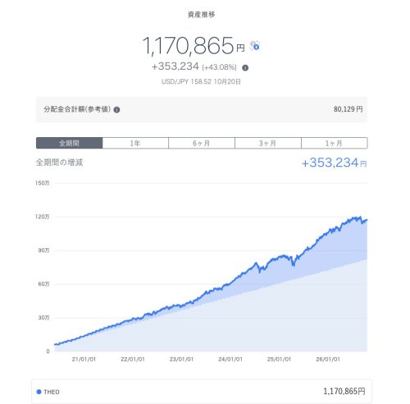Screen dimensions: 410x404
Task: Click the 120万 y-axis label
Action: [x=42, y=217]
